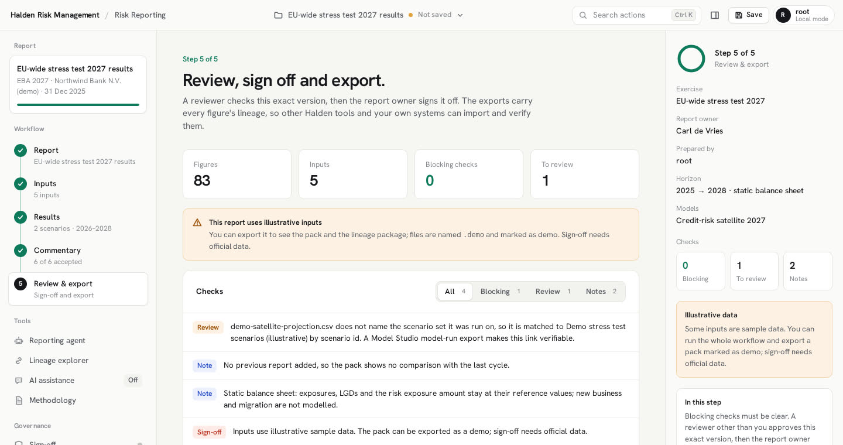Select the number 5 badge beside Review & export

click(20, 284)
